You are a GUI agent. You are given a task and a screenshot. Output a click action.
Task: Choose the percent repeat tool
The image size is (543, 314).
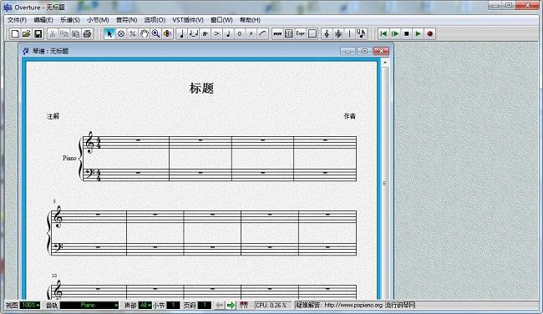pyautogui.click(x=133, y=33)
